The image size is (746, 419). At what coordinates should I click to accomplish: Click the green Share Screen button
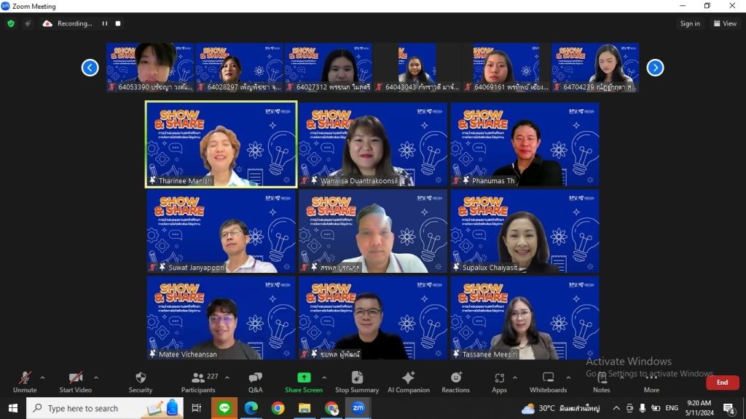(x=304, y=383)
